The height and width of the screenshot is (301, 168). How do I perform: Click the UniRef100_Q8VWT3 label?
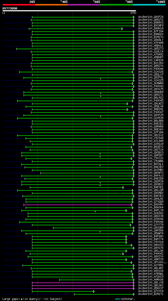[151, 173]
